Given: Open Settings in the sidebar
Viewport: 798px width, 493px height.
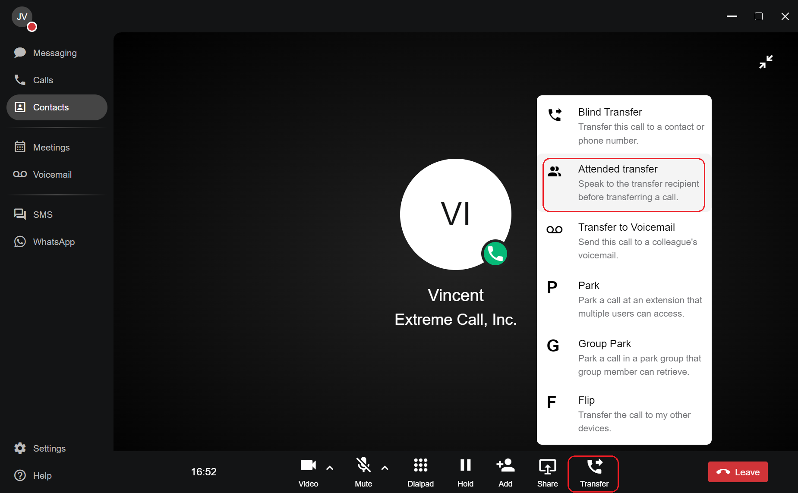Looking at the screenshot, I should (x=49, y=449).
